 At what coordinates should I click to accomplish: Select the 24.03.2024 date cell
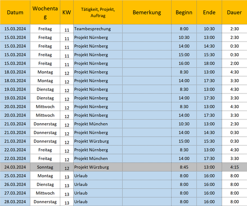15,167
